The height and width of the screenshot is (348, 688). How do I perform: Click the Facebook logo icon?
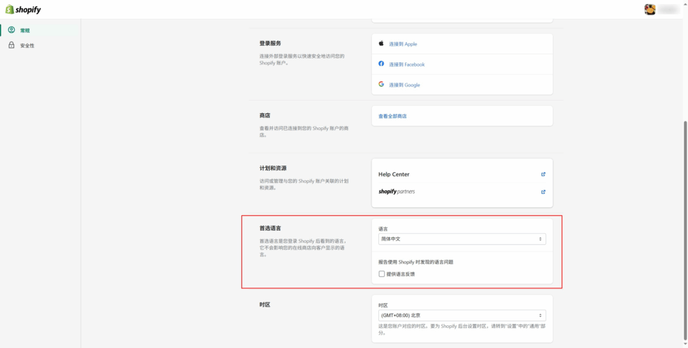[x=381, y=64]
